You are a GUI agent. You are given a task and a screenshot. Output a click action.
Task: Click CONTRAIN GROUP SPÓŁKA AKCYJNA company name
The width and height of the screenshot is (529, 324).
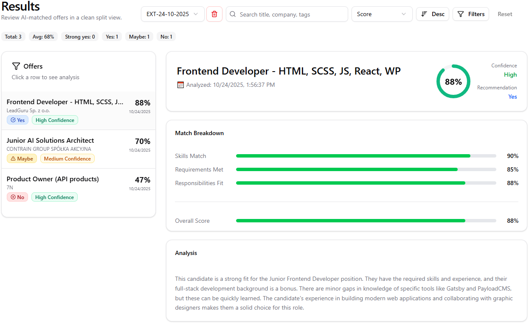tap(49, 149)
